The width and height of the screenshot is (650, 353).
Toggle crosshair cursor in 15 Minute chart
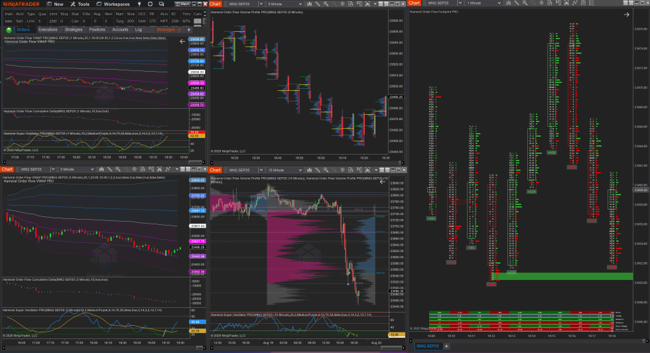tap(342, 170)
